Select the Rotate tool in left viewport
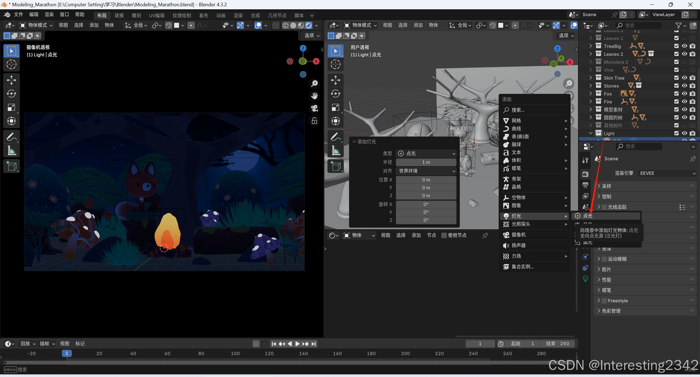This screenshot has height=377, width=700. [x=11, y=94]
